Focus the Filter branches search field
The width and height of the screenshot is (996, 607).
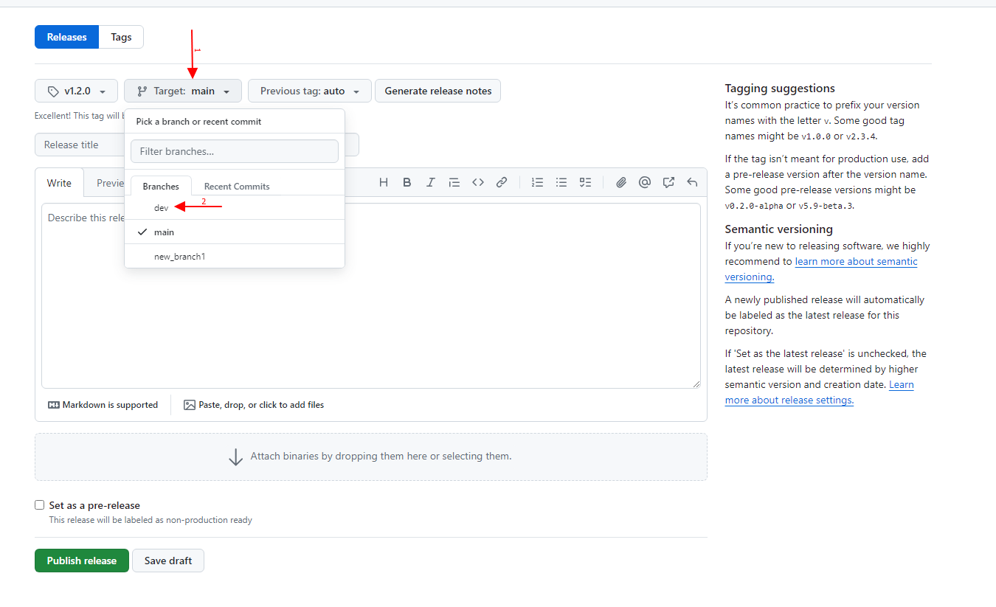click(234, 151)
